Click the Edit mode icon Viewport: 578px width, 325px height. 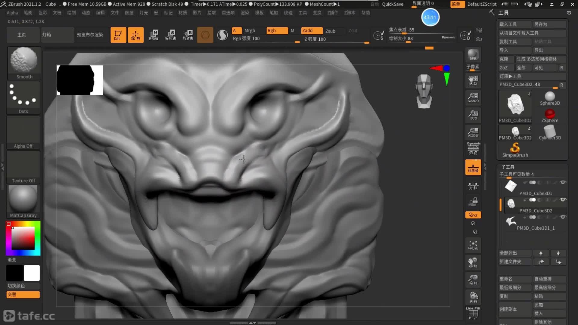(x=118, y=35)
